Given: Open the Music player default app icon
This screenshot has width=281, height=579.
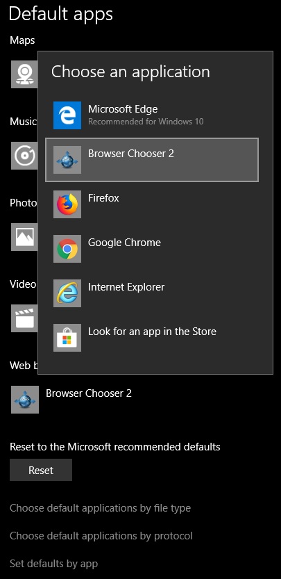Looking at the screenshot, I should click(x=24, y=156).
